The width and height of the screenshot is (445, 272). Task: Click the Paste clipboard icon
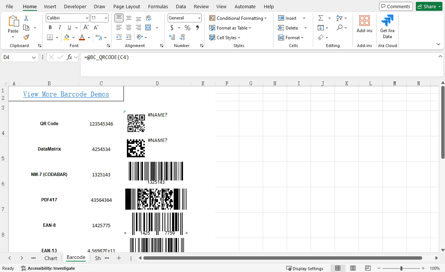point(13,22)
